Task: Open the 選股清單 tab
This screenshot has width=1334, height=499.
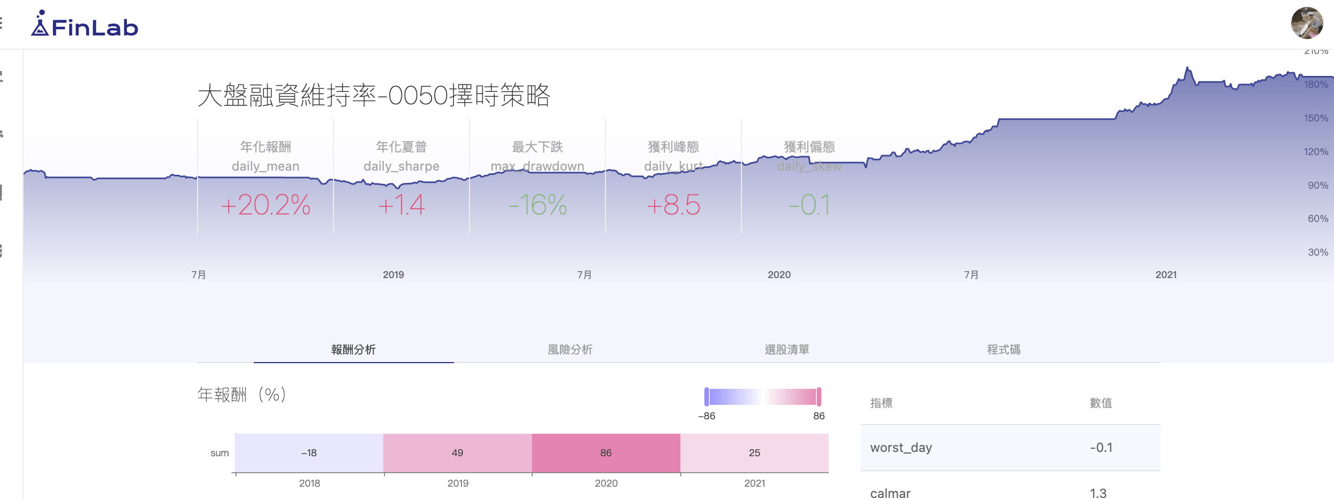Action: (x=786, y=349)
